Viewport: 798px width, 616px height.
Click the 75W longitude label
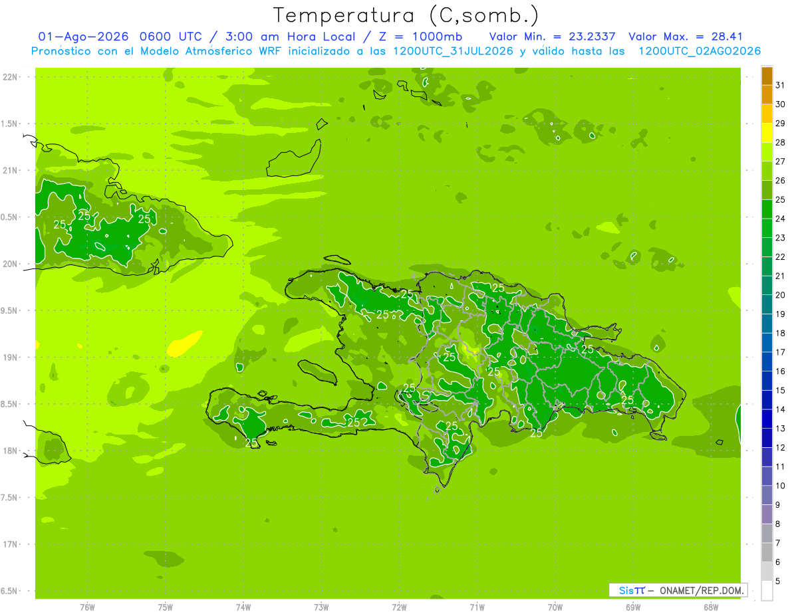pos(166,607)
